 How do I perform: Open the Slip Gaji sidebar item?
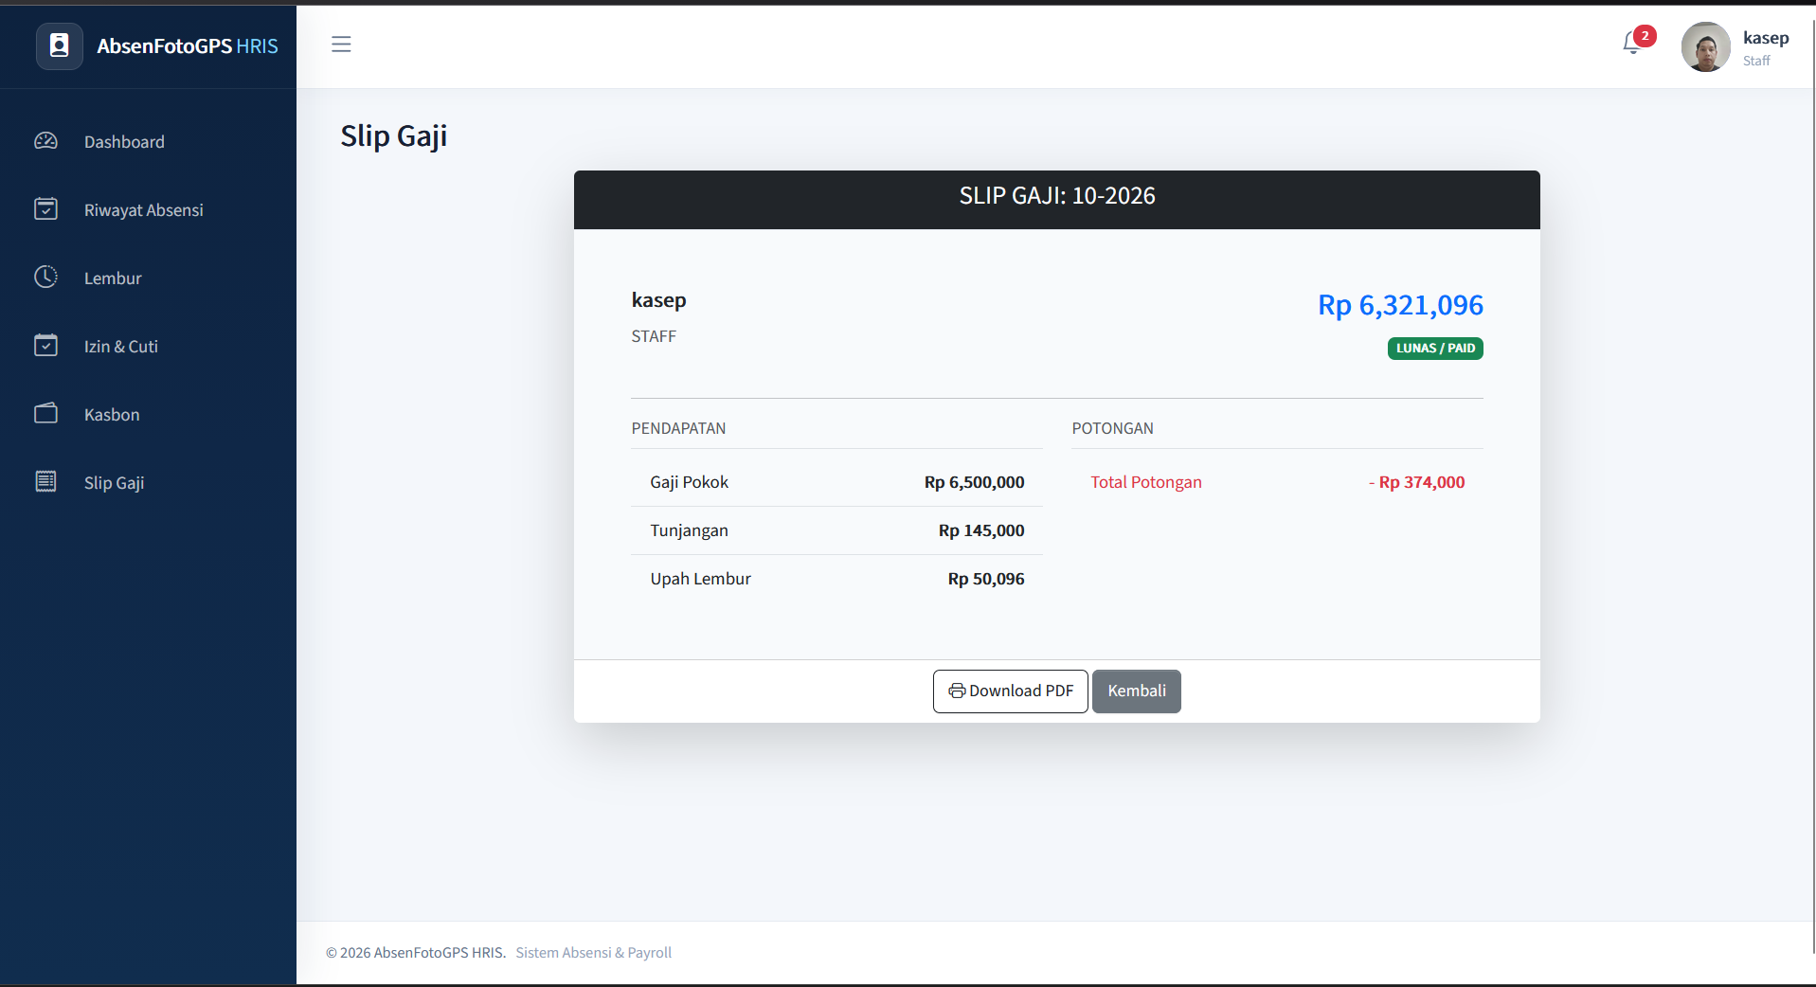click(x=114, y=483)
